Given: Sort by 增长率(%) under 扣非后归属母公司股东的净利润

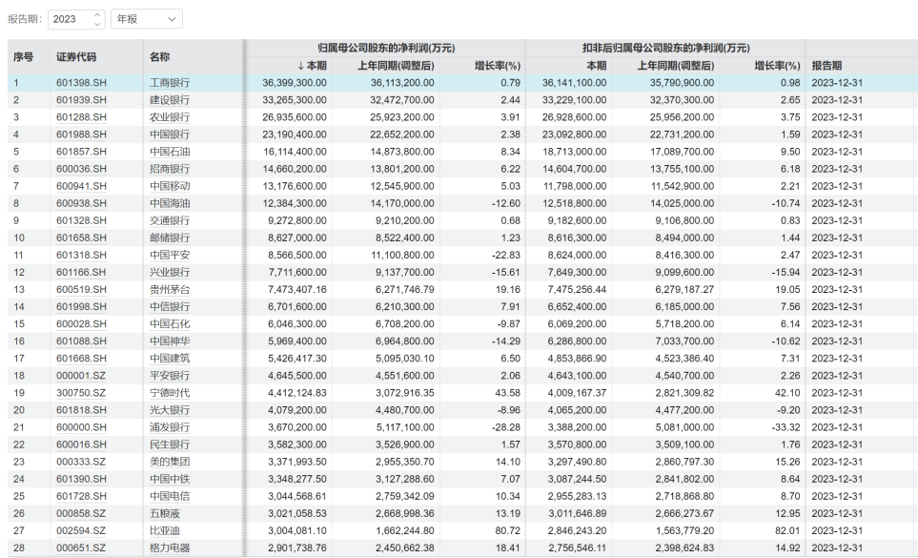Looking at the screenshot, I should click(777, 66).
